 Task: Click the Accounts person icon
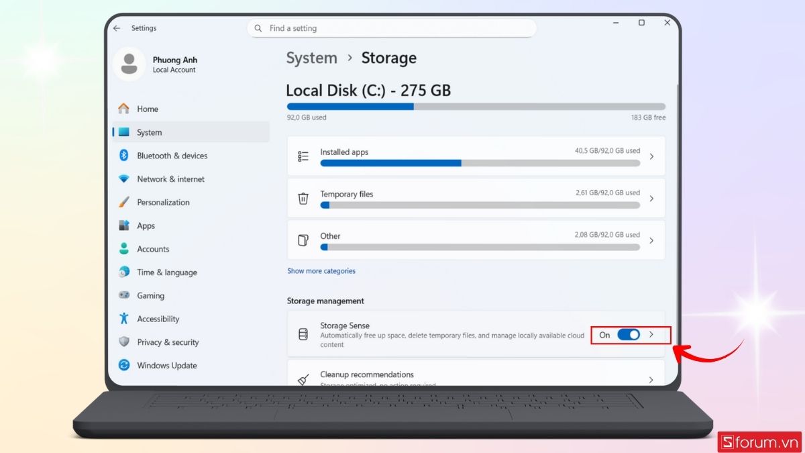point(123,249)
